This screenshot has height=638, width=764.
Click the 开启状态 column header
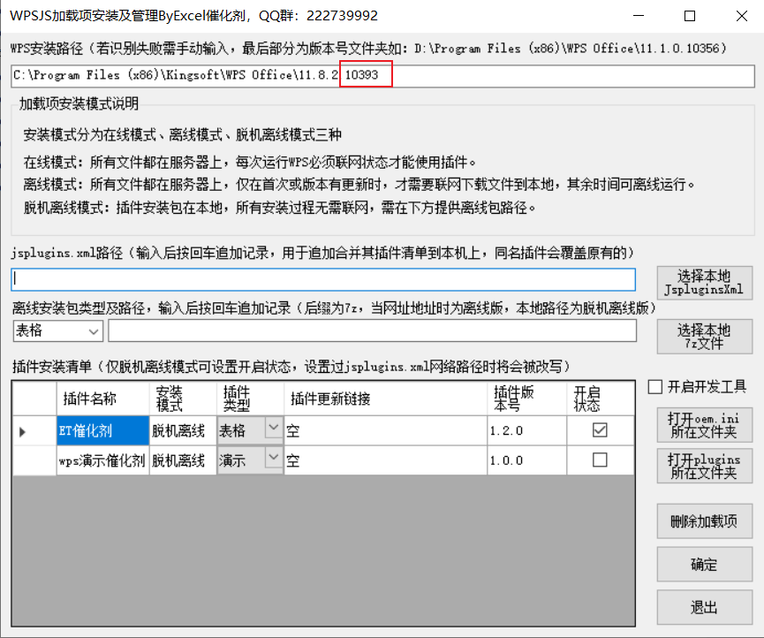[601, 399]
